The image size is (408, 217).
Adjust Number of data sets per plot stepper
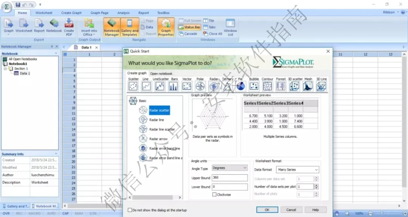click(x=317, y=186)
